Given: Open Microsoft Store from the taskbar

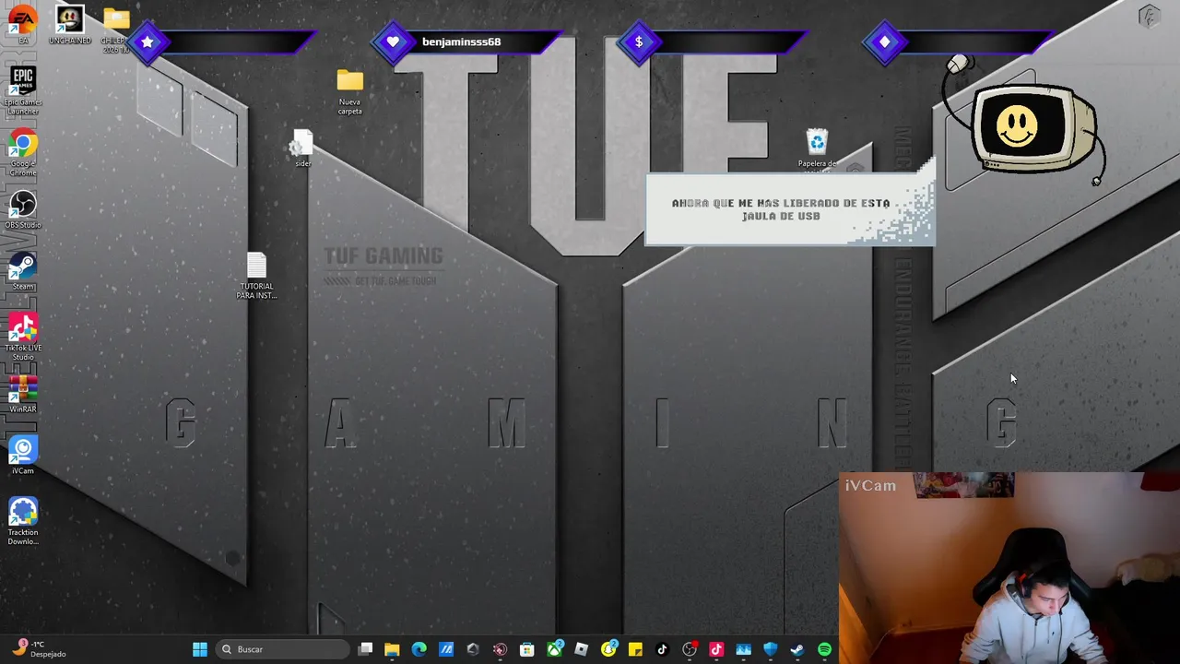Looking at the screenshot, I should coord(527,649).
